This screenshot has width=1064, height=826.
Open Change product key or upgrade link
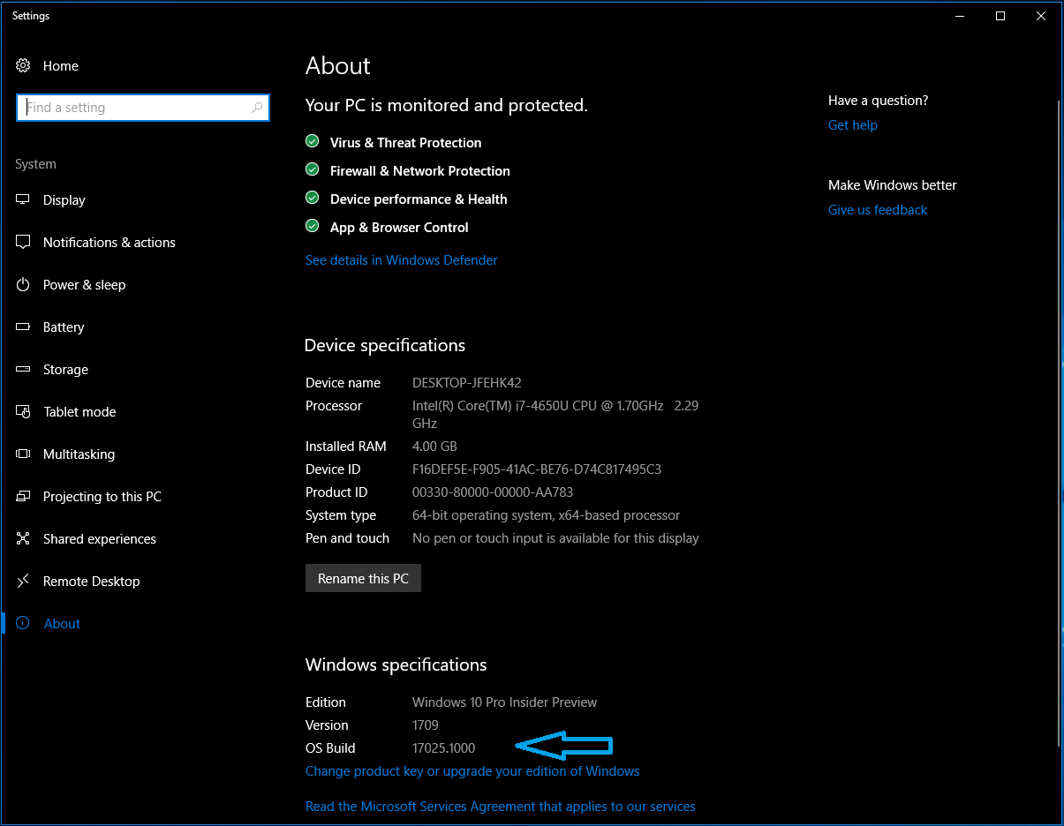point(472,771)
